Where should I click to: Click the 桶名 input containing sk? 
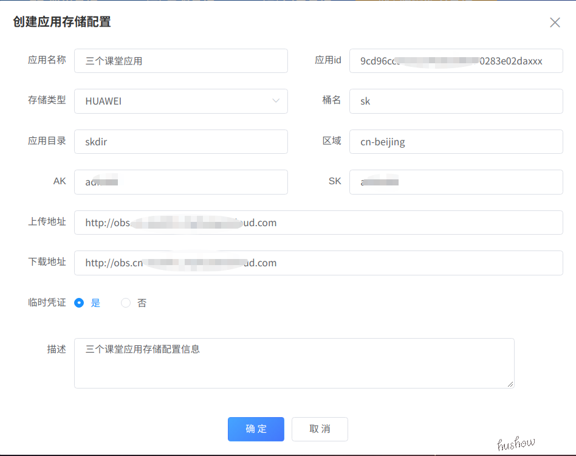[456, 101]
